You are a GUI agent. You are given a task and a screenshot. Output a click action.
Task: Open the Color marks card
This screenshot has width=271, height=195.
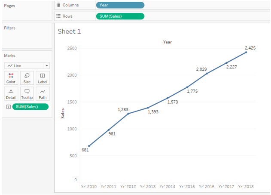click(x=11, y=78)
